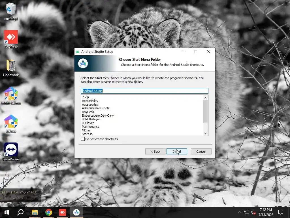Start installation with the Install button
290x218 pixels.
pyautogui.click(x=177, y=152)
